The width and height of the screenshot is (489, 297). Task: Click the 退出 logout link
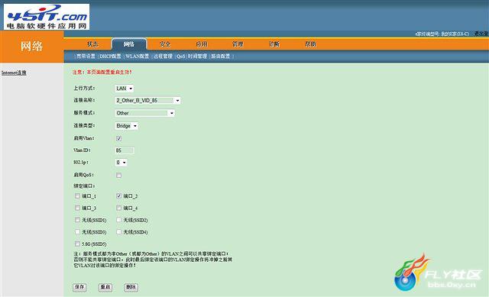(x=481, y=34)
